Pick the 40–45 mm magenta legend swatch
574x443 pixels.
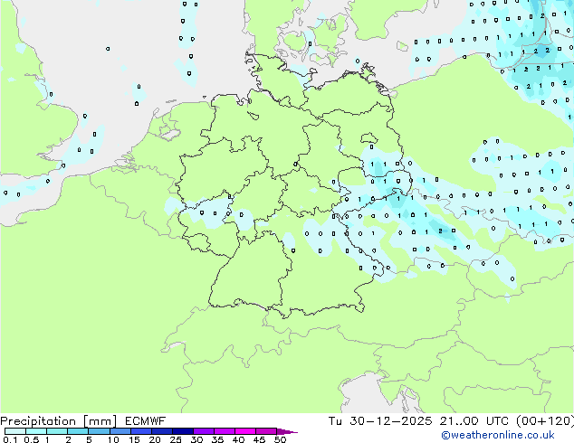coord(245,431)
